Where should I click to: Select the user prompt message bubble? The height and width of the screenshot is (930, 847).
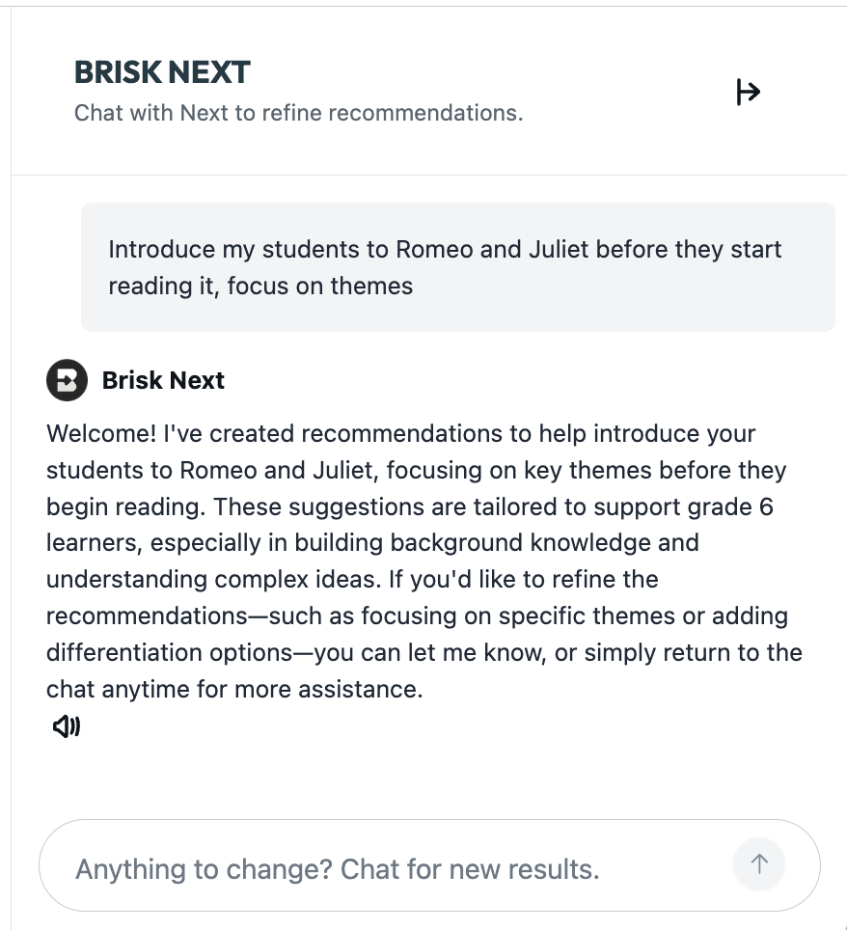[x=458, y=267]
